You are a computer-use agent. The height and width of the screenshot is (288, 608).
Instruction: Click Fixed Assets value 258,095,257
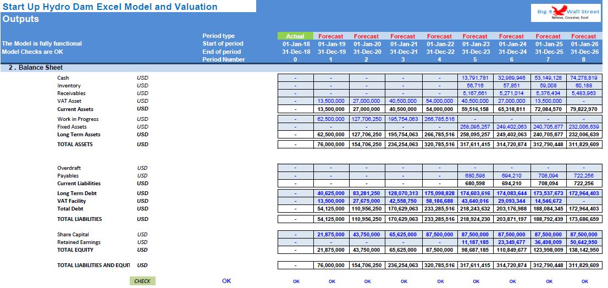(x=474, y=127)
